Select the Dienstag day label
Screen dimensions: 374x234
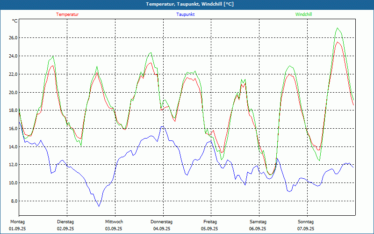pyautogui.click(x=65, y=222)
